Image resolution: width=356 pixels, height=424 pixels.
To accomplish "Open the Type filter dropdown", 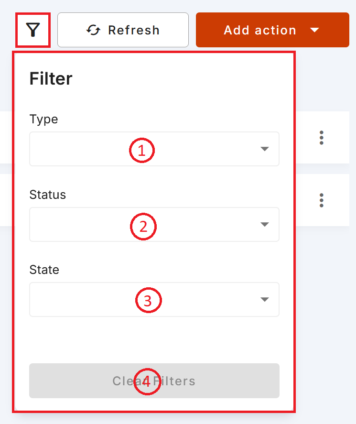I will coord(154,149).
